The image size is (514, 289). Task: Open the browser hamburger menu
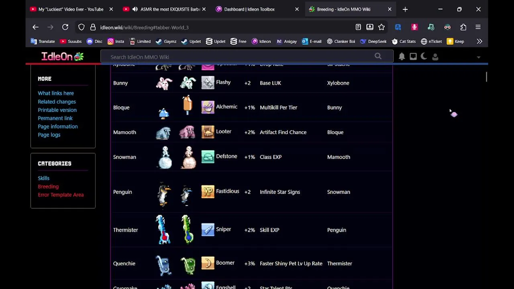[478, 27]
